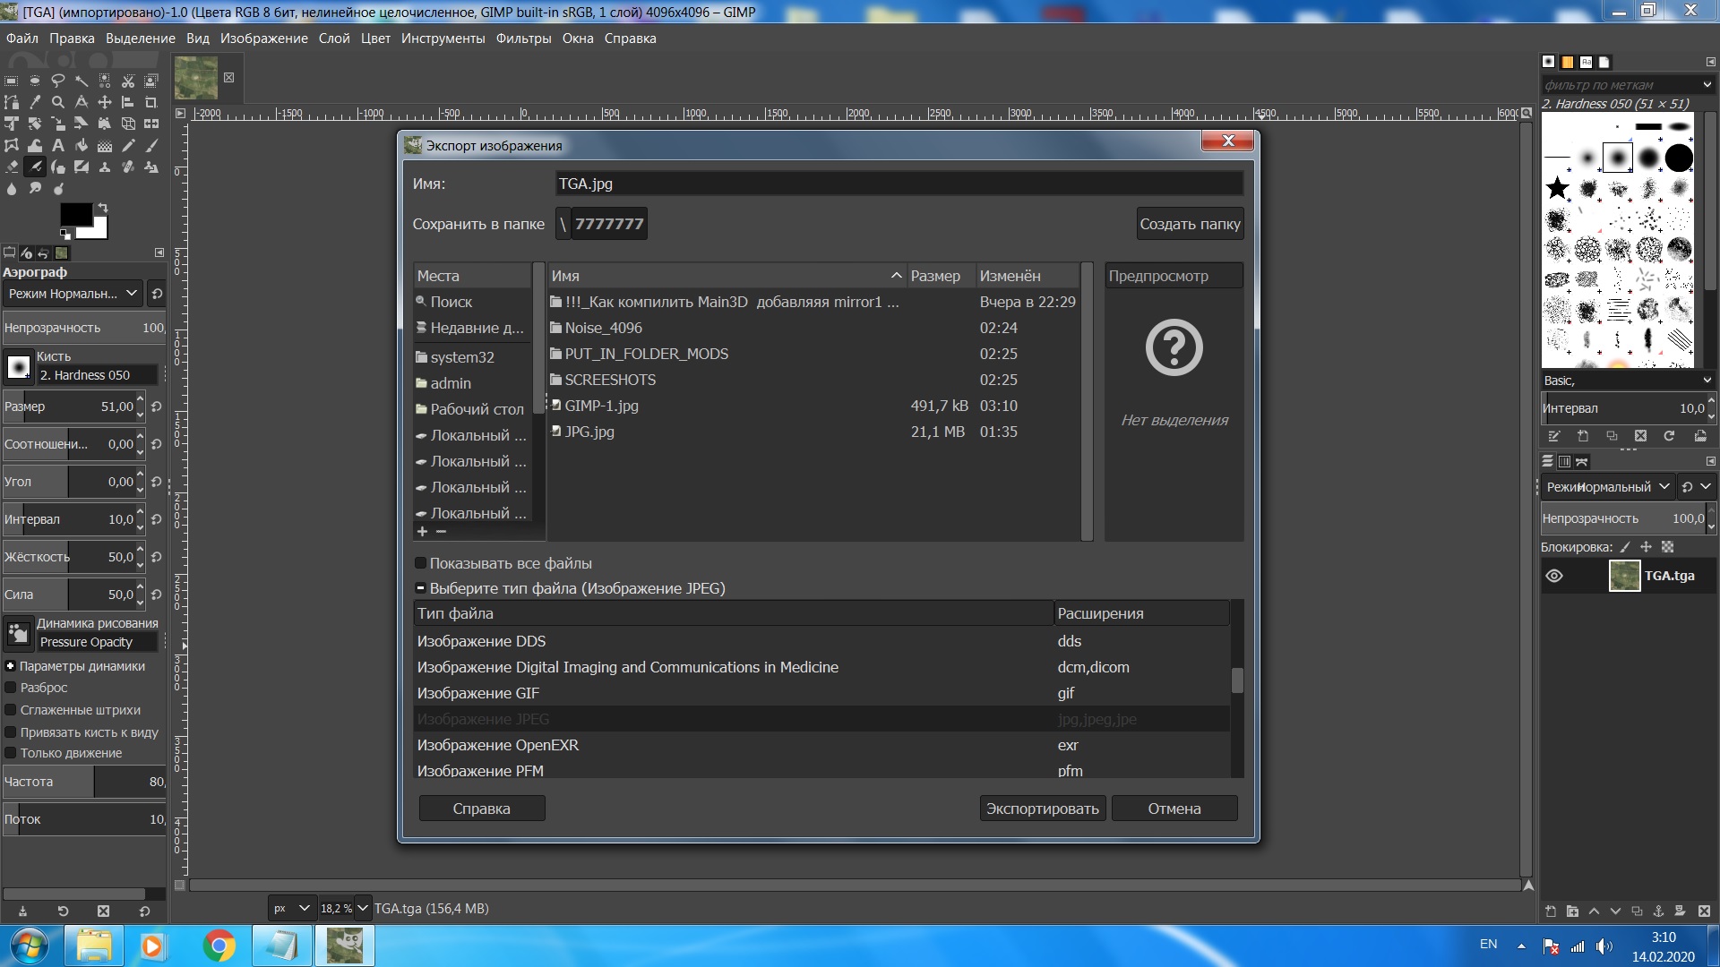The height and width of the screenshot is (967, 1720).
Task: Hide the TGA.tga layer via eye icon
Action: (1554, 576)
